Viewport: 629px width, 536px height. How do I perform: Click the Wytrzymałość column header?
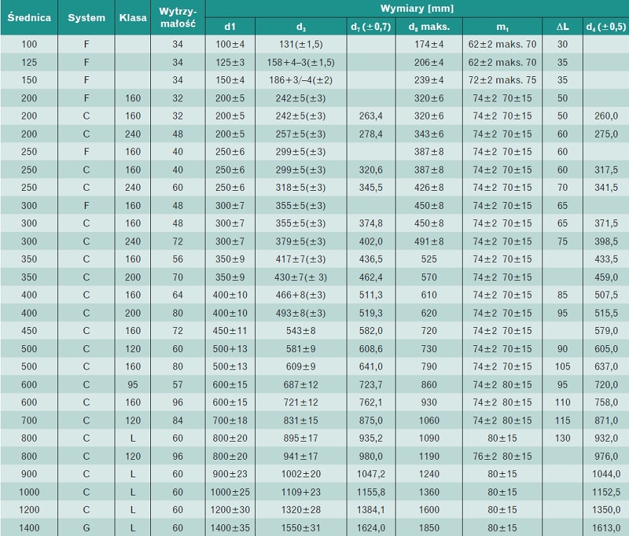coord(178,17)
